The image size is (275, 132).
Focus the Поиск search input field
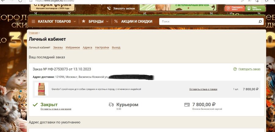(x=209, y=22)
